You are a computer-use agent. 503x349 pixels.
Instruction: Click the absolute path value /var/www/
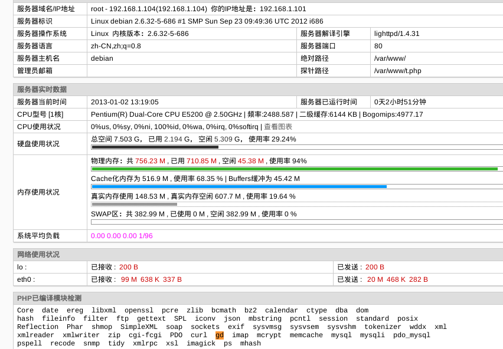click(390, 58)
